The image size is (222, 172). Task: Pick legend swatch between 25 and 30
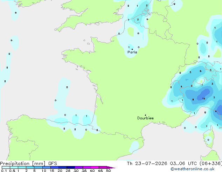(71, 167)
